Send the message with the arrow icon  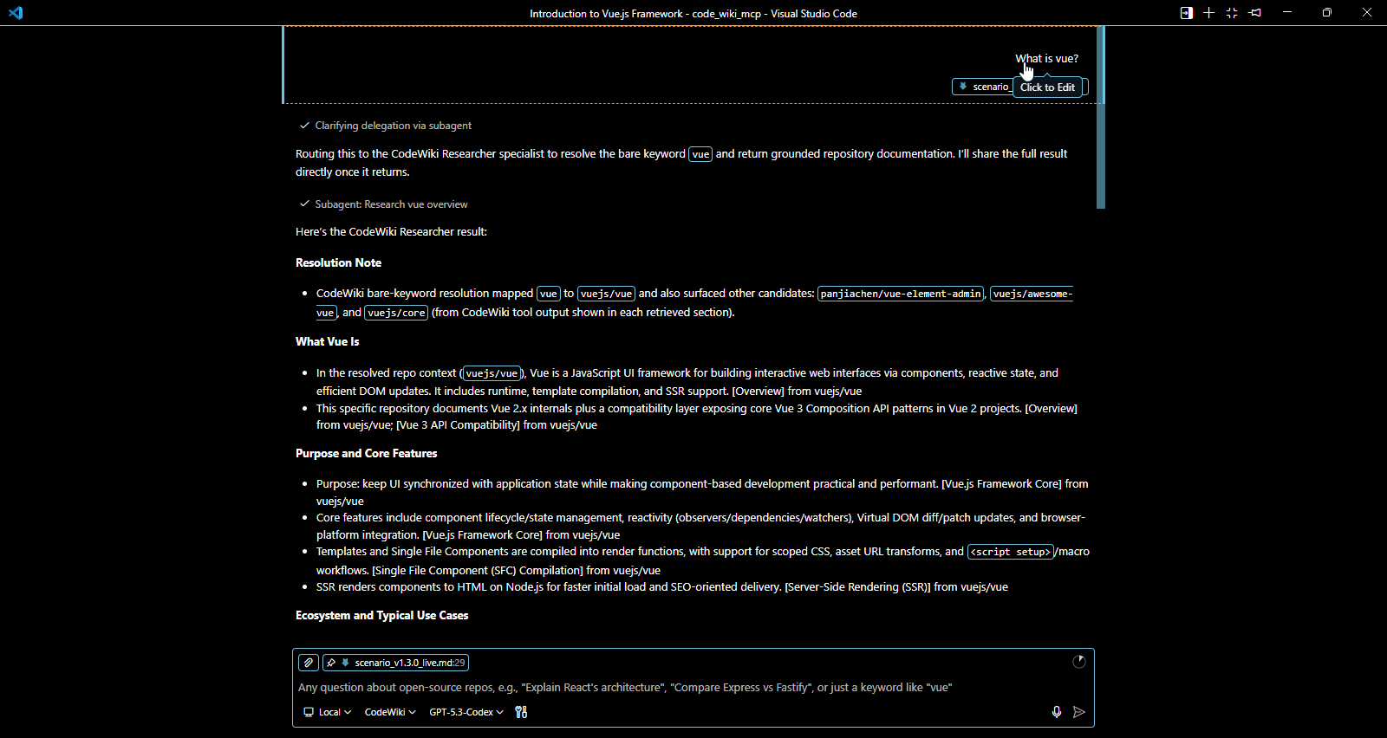(x=1079, y=712)
